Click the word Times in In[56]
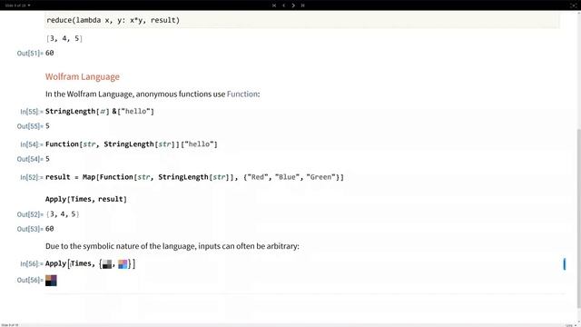The height and width of the screenshot is (327, 581). click(81, 263)
